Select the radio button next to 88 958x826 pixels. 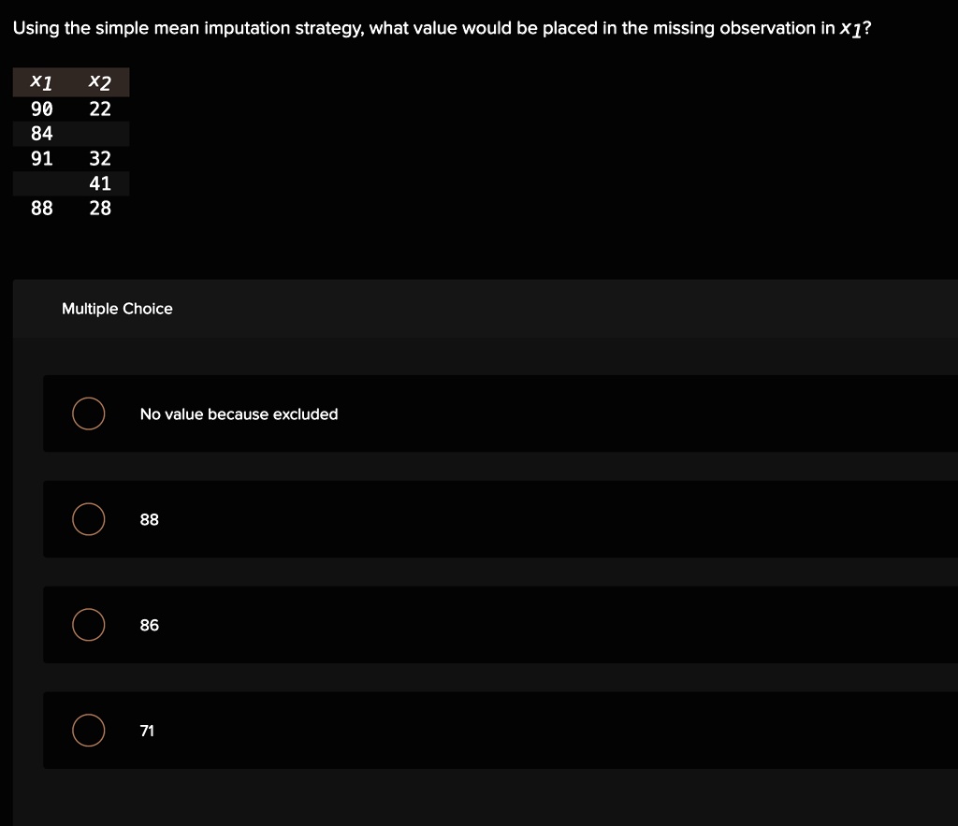pyautogui.click(x=88, y=518)
